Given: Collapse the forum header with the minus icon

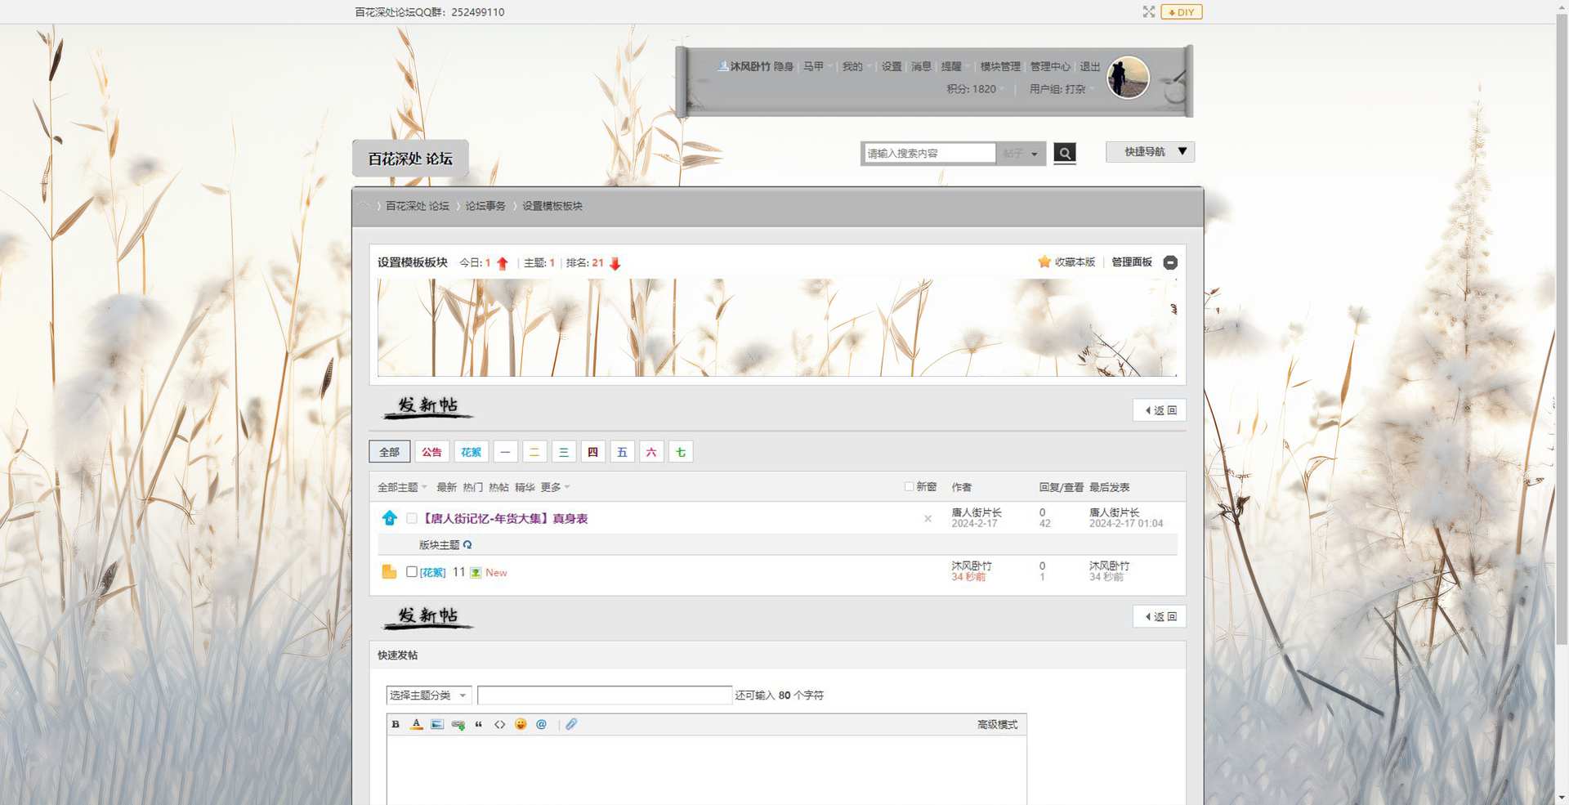Looking at the screenshot, I should coord(1170,262).
